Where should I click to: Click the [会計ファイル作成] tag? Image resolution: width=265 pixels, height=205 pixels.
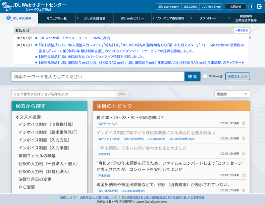tap(109, 139)
